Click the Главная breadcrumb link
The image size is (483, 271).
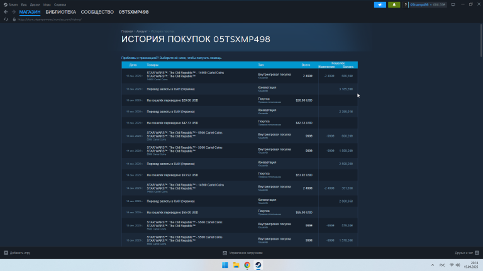point(127,31)
